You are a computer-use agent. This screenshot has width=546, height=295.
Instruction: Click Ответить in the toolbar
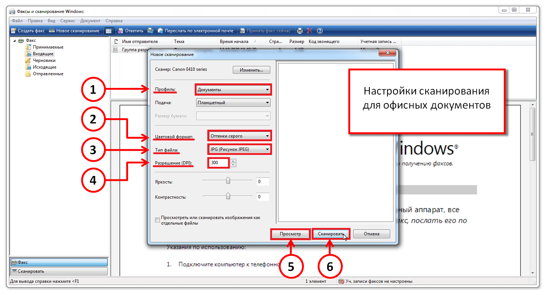[x=130, y=31]
